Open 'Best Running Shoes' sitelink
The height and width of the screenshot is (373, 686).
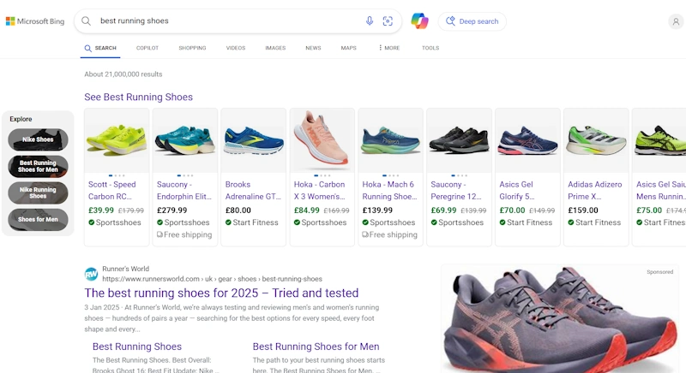[x=137, y=346]
